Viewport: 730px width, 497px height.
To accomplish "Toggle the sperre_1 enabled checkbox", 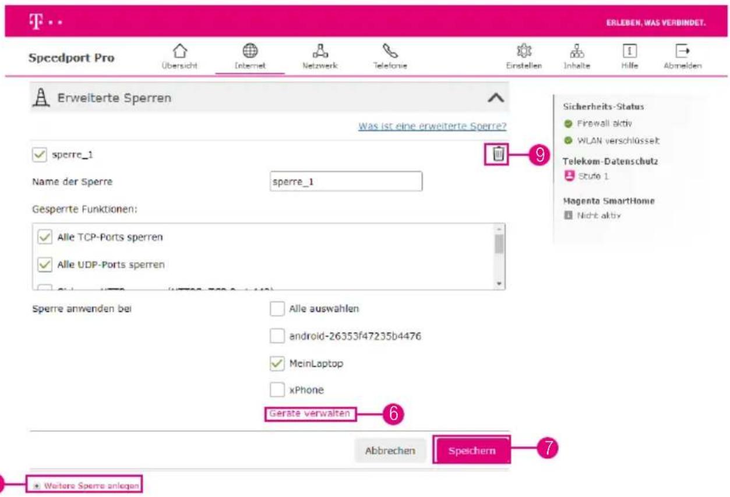I will pos(40,155).
